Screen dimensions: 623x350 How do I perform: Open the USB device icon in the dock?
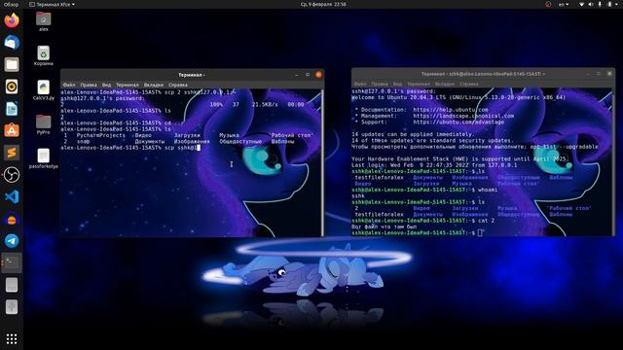12,307
